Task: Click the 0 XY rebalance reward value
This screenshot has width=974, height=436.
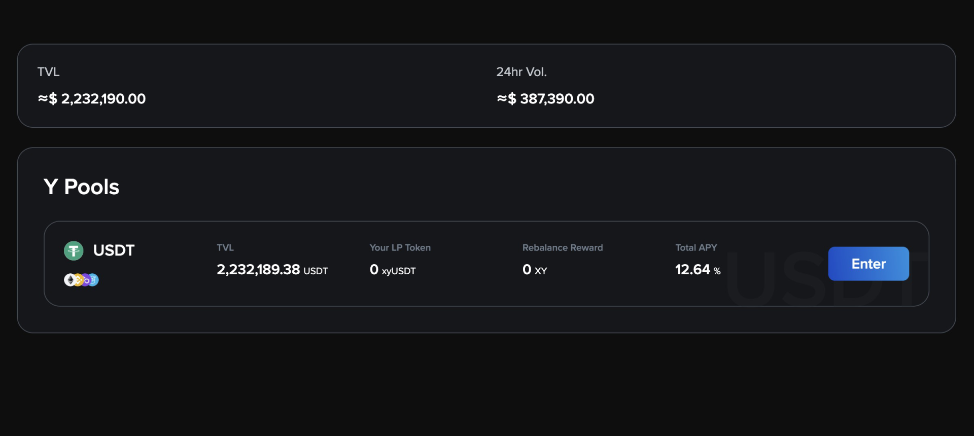Action: [x=535, y=270]
